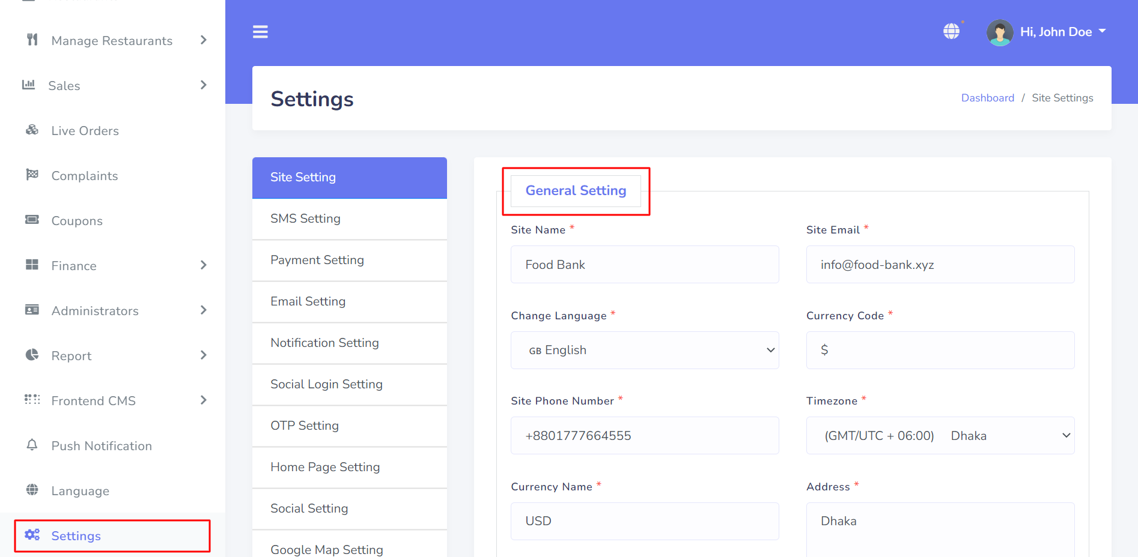Click the Sales bar chart icon

[x=29, y=85]
